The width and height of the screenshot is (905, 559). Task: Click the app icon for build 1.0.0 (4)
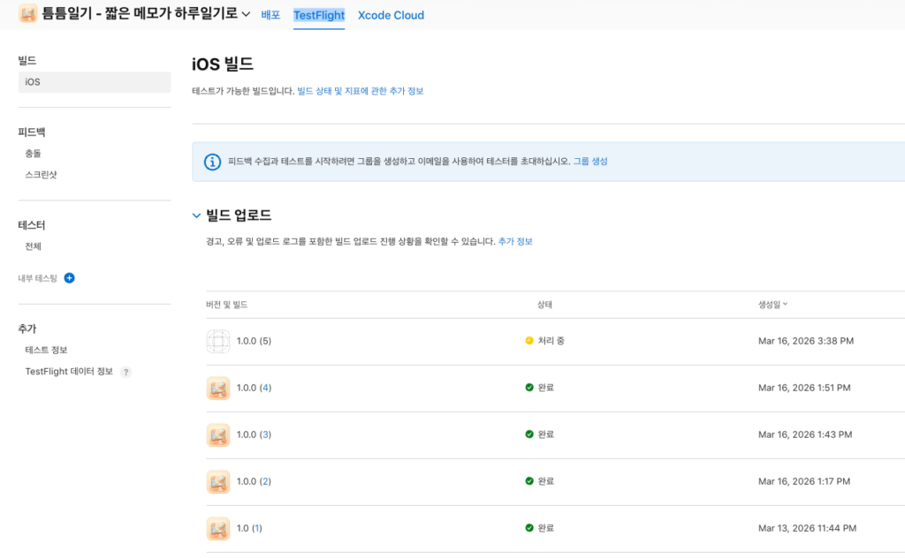pos(217,388)
